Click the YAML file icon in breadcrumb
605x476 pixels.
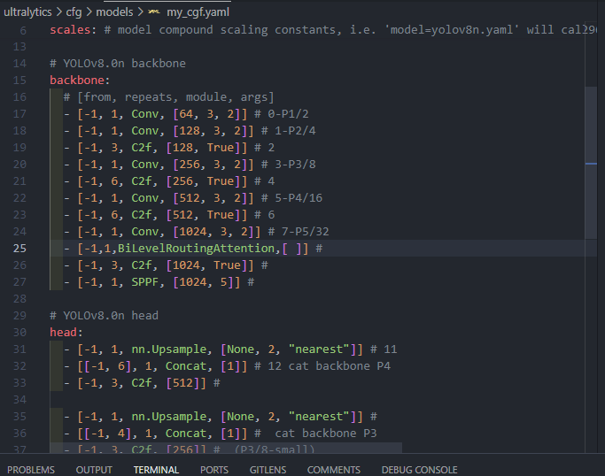pos(154,12)
